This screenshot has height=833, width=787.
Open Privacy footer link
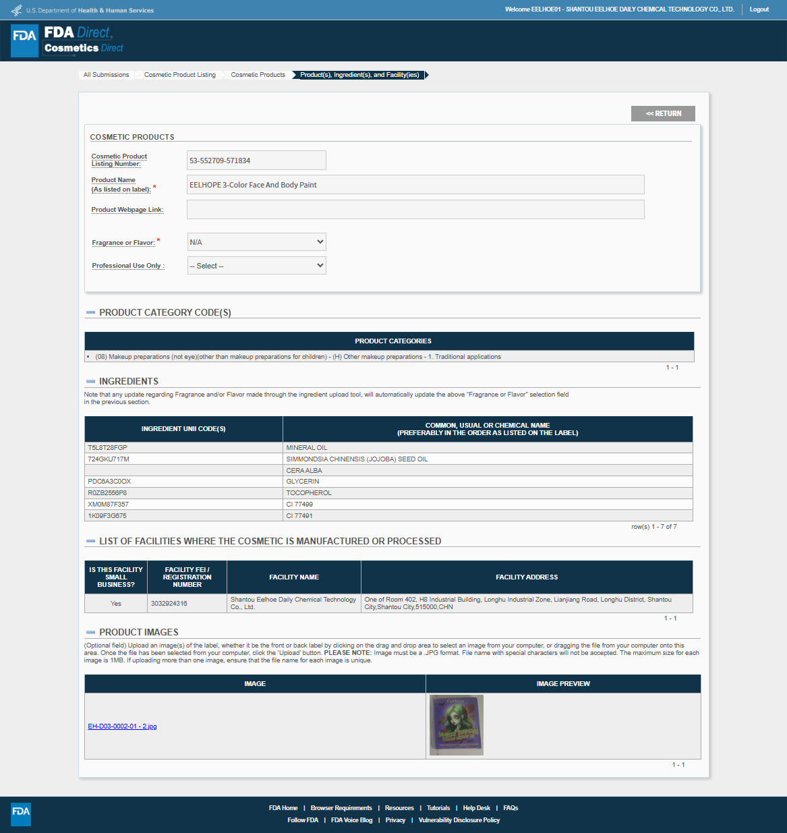point(395,820)
